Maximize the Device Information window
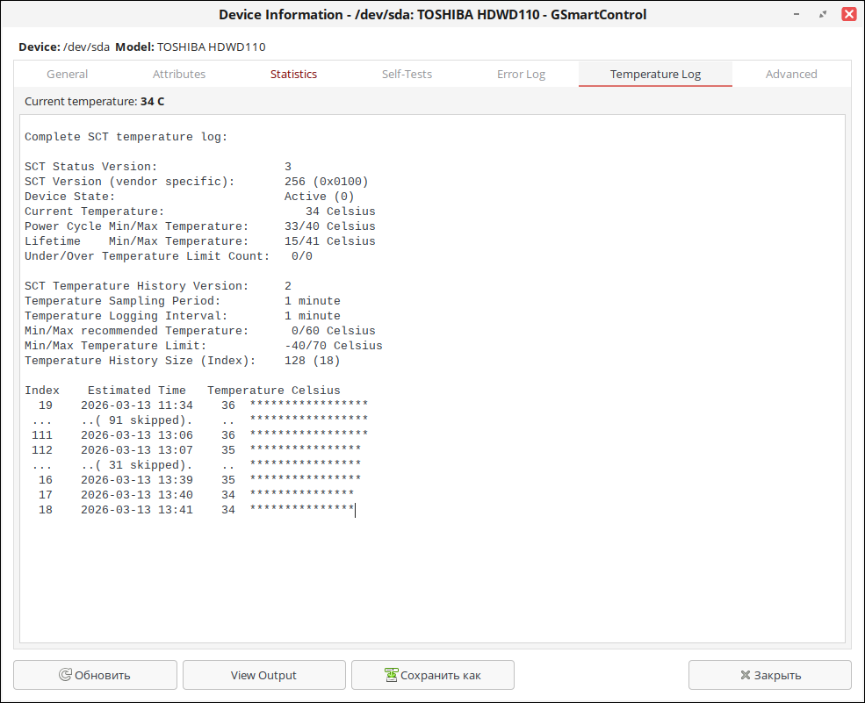This screenshot has width=865, height=703. click(823, 14)
